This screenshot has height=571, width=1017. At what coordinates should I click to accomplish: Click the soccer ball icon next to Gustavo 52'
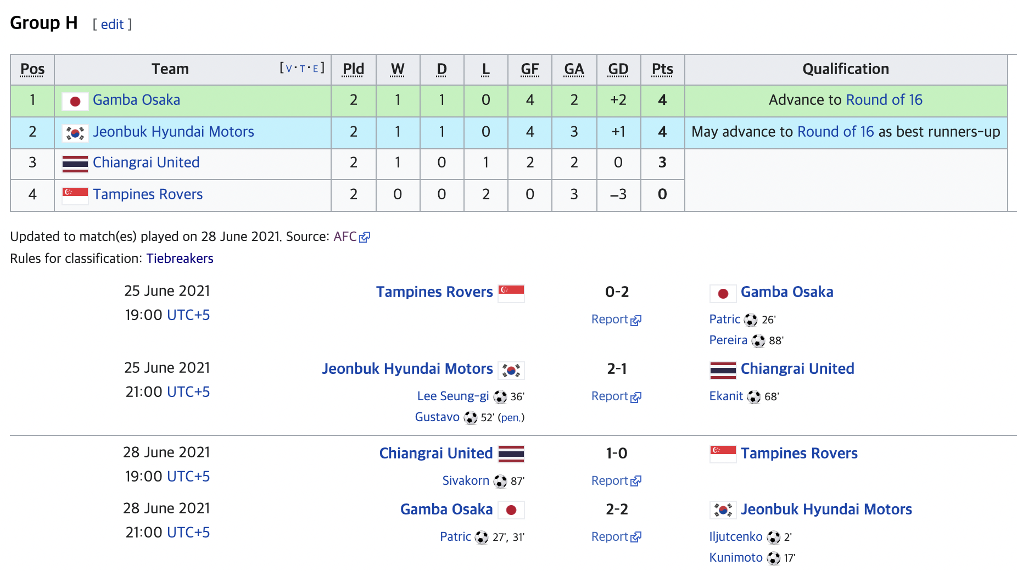[x=471, y=418]
